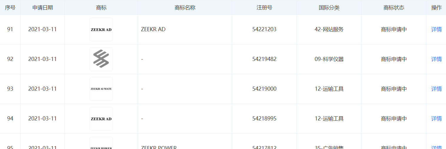This screenshot has width=446, height=149.
Task: Open the ZEEKR AD logo thumbnail in row 91
Action: [x=101, y=29]
